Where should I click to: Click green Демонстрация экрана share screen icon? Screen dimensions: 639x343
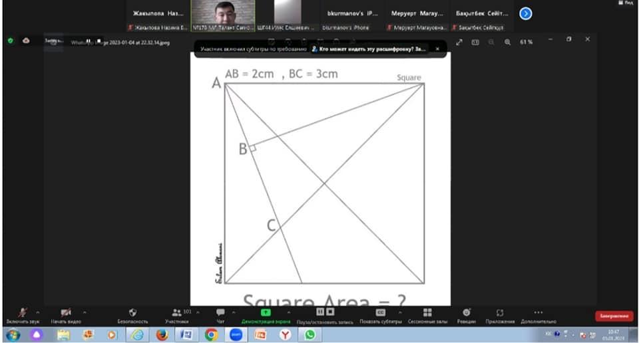266,312
